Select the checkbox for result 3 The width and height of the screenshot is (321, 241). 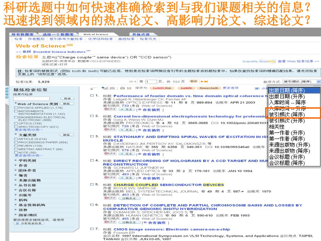tap(92, 136)
